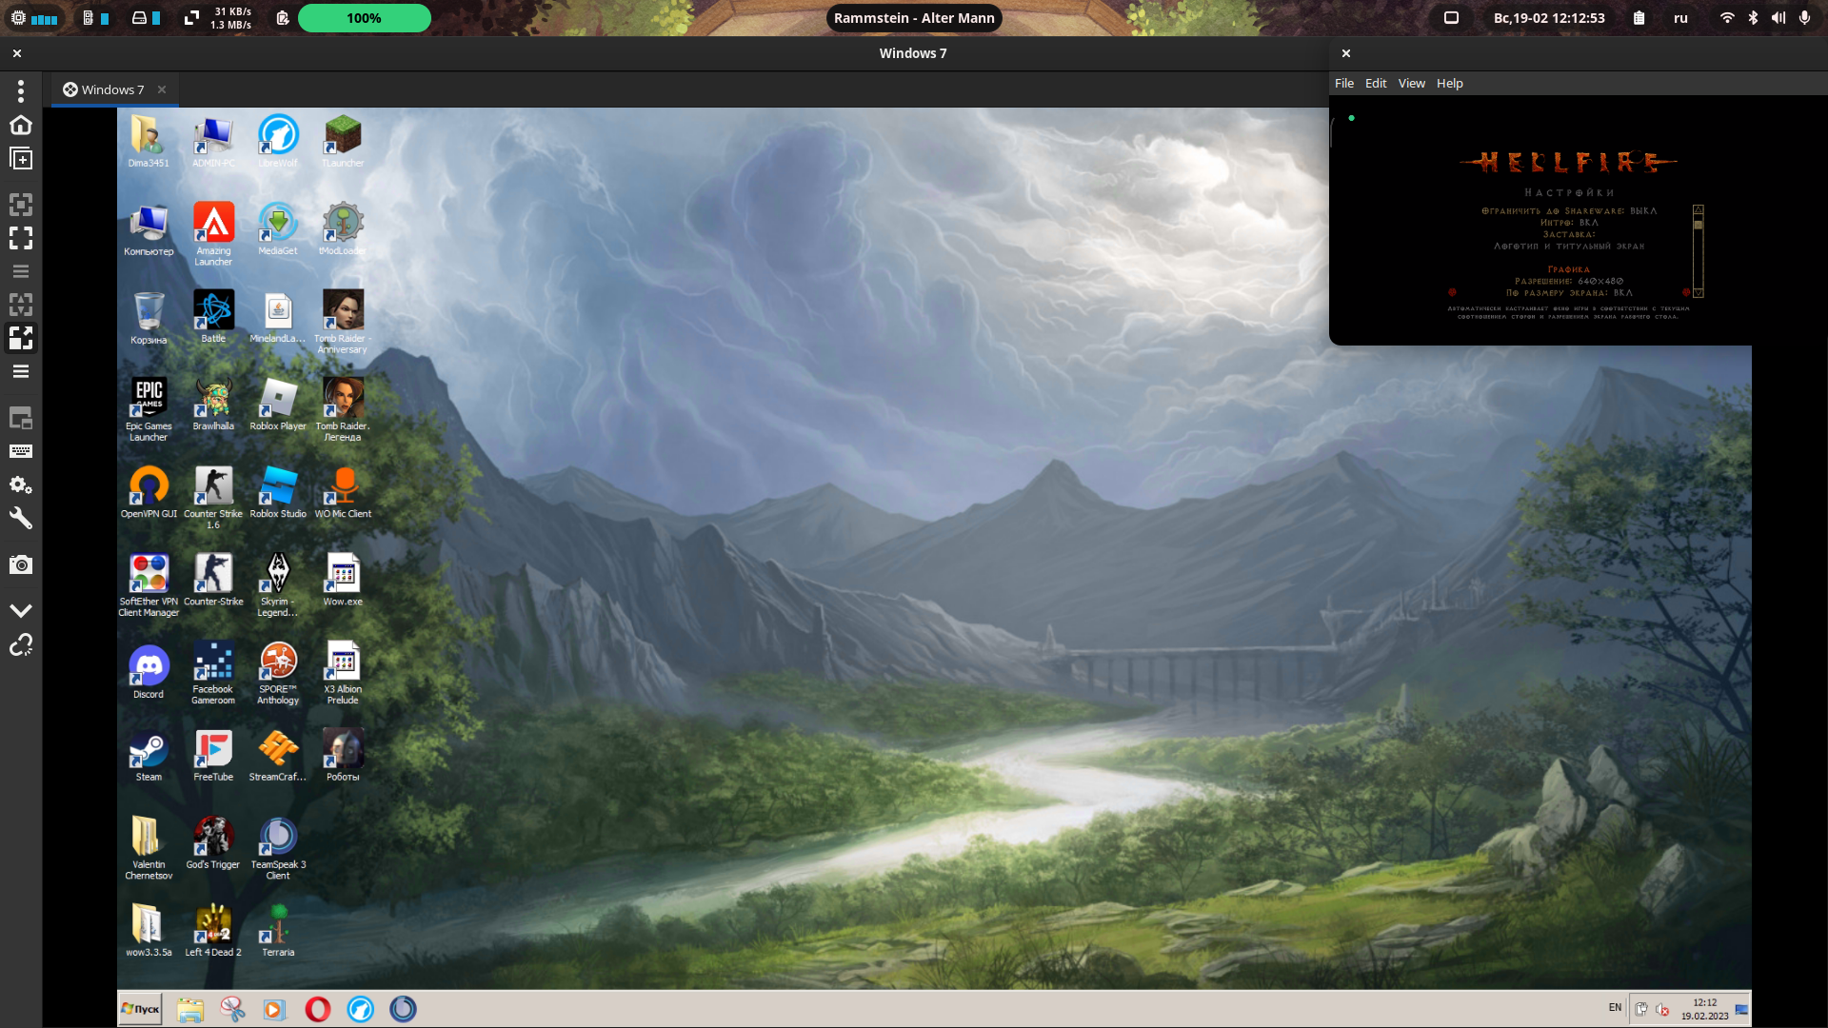This screenshot has width=1828, height=1028.
Task: Click Windows taskbar clock 12:12 19.02.2023
Action: click(1704, 1009)
